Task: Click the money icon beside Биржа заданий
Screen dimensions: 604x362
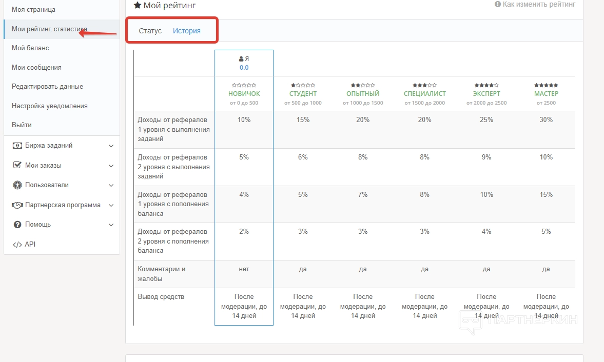Action: (x=17, y=146)
